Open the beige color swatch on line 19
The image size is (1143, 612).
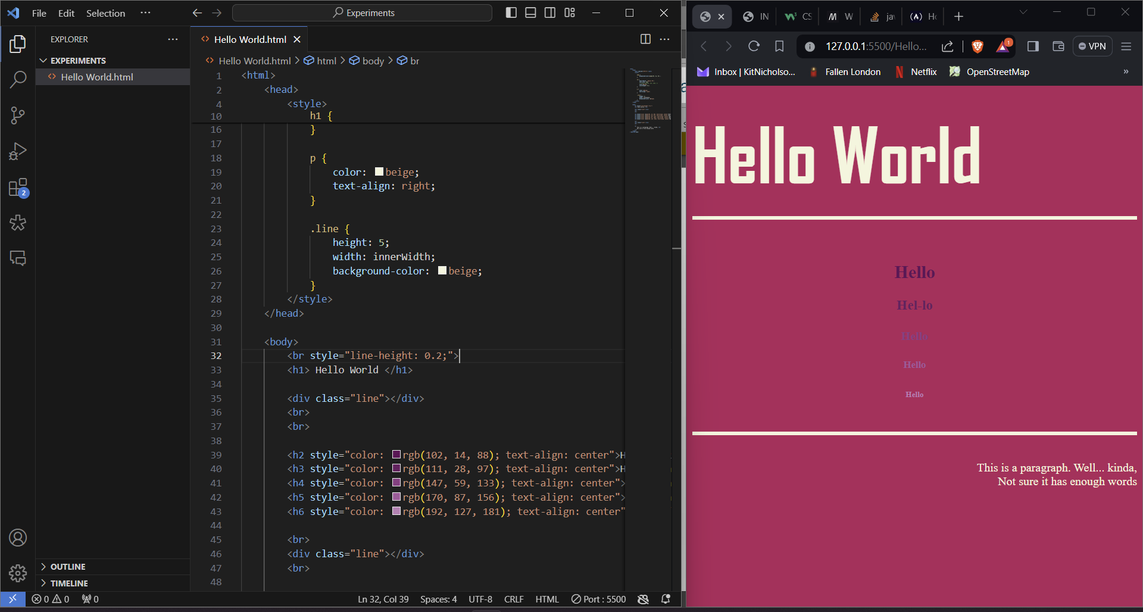tap(379, 171)
